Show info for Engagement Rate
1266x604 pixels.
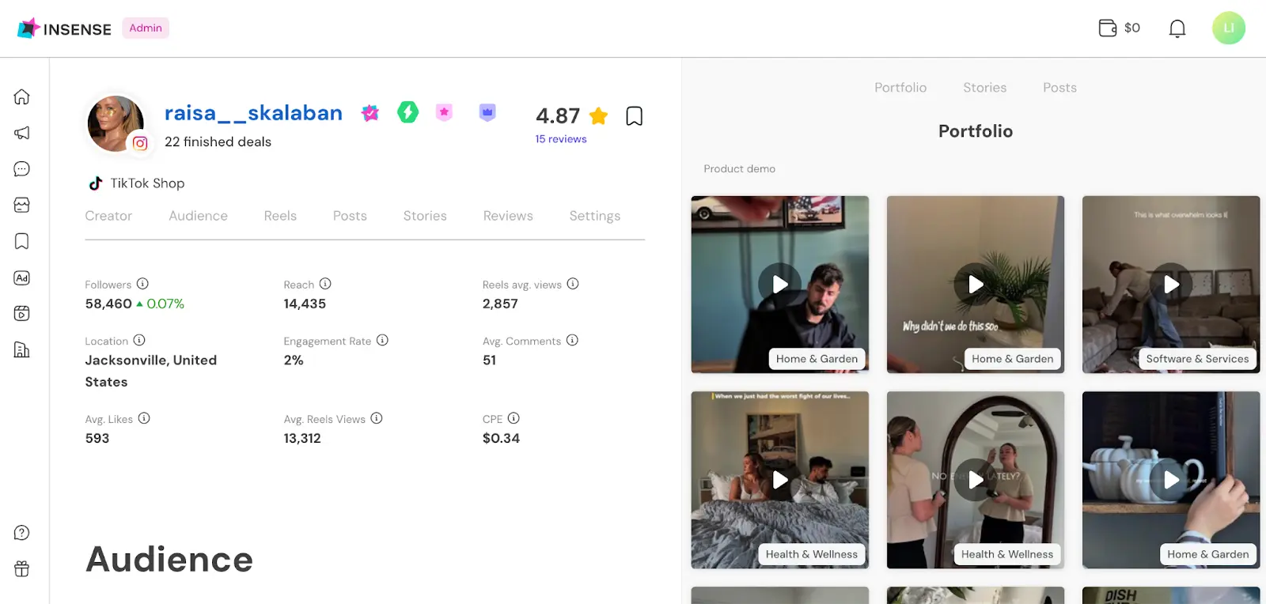tap(382, 340)
